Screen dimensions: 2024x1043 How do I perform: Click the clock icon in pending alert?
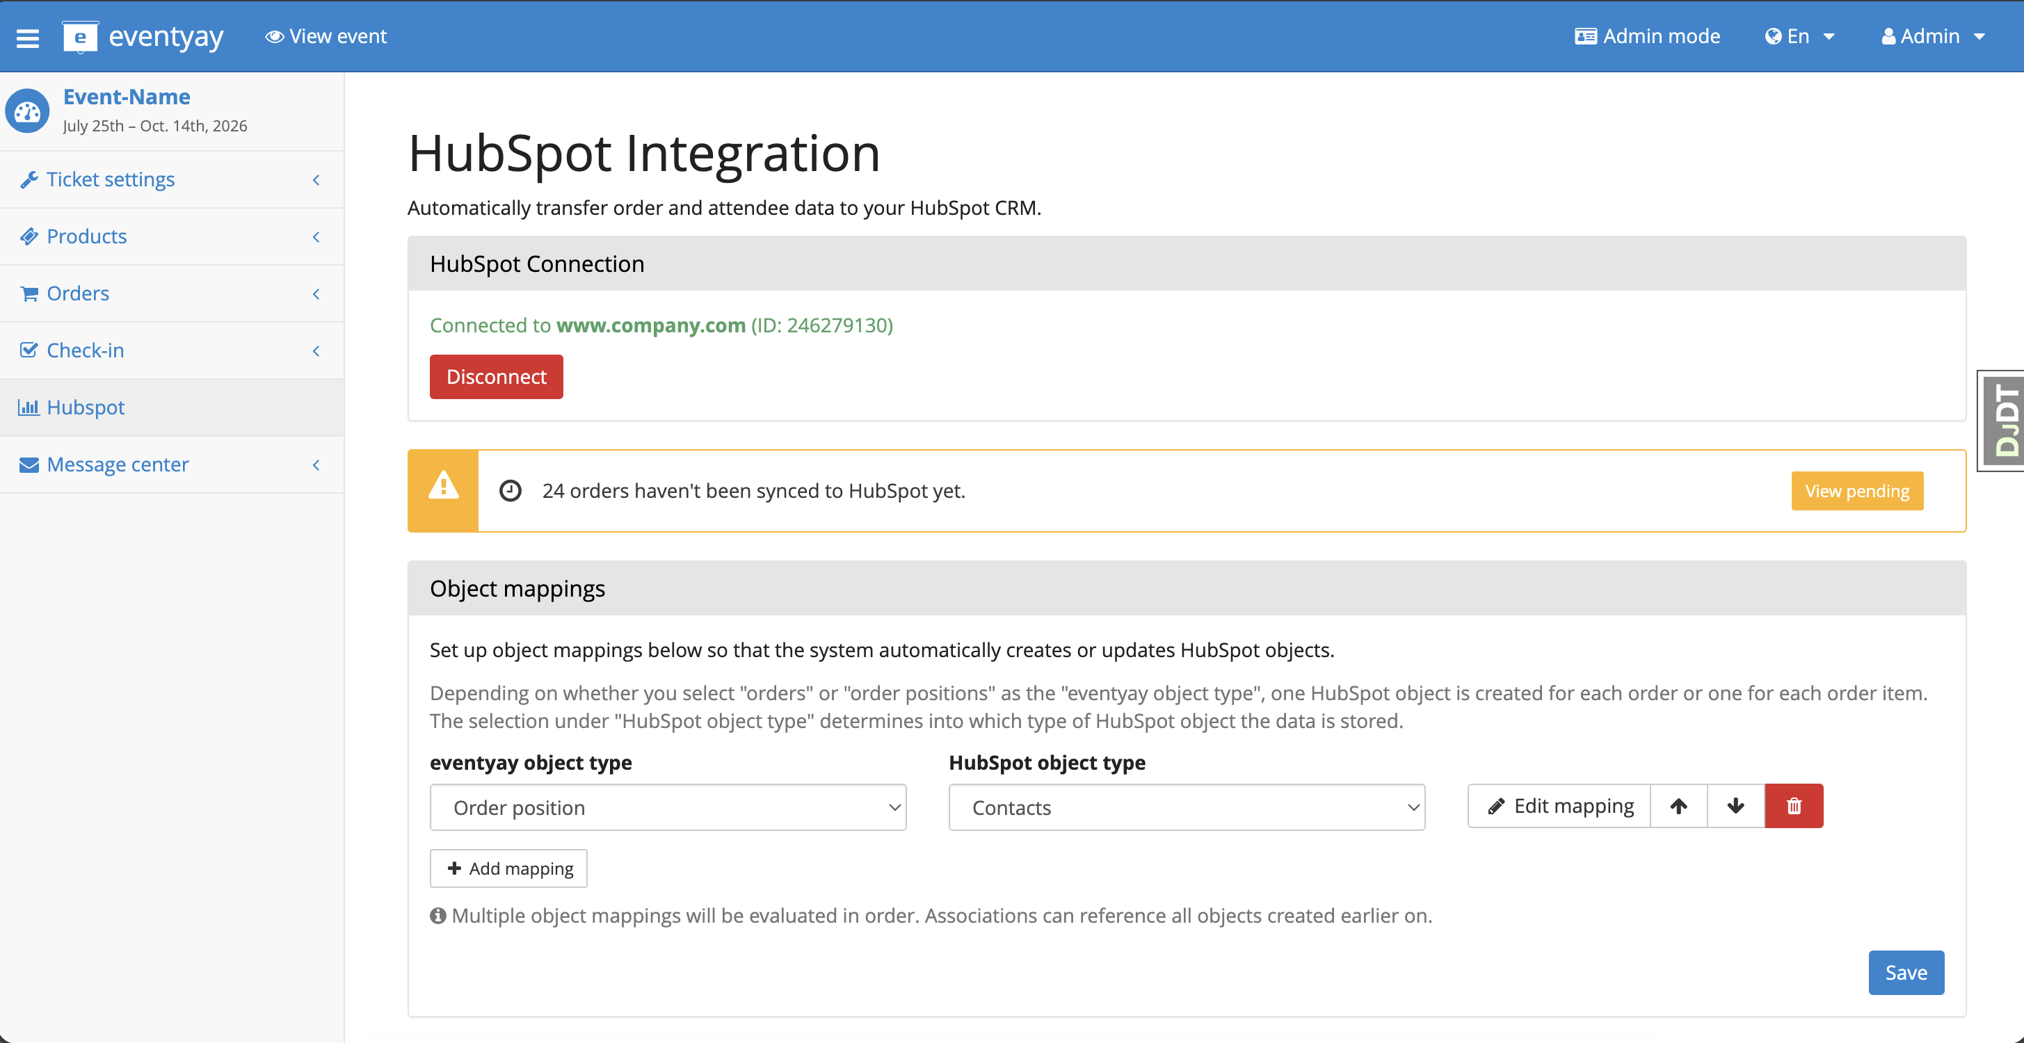tap(511, 491)
